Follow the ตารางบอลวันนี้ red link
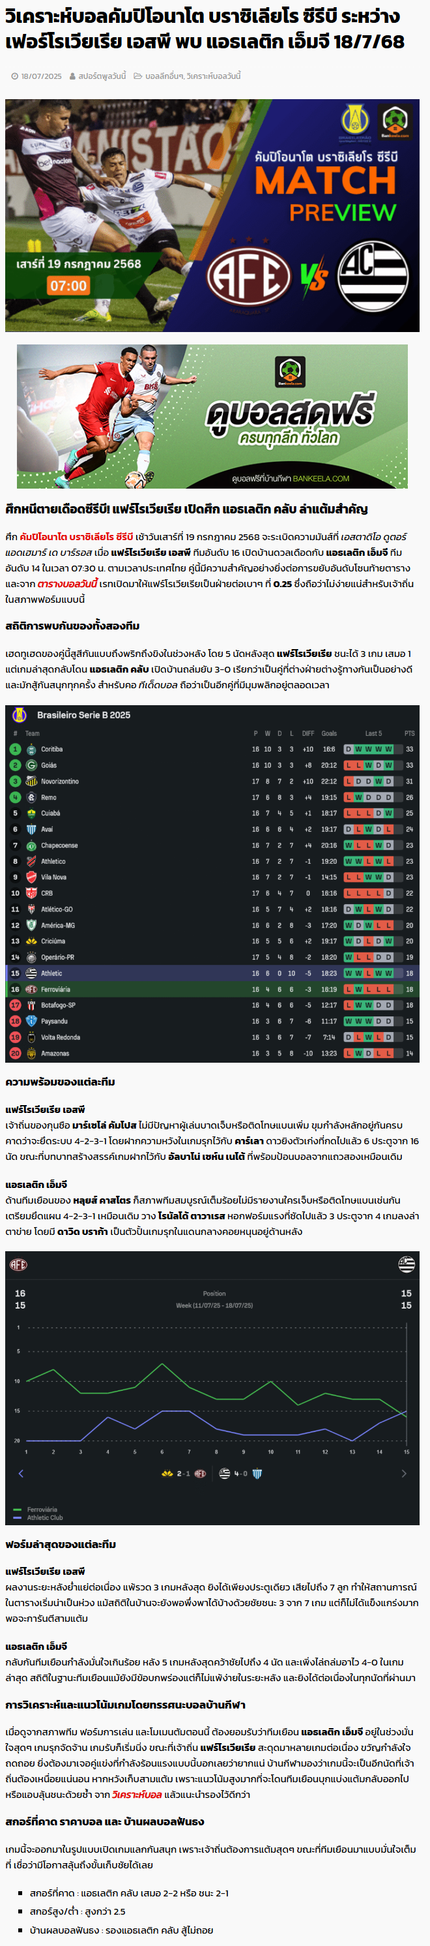This screenshot has width=430, height=1946. 67,584
